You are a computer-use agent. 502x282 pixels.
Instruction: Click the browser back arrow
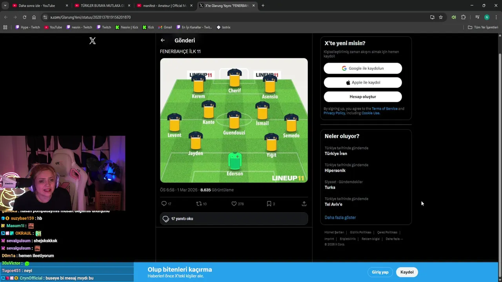pyautogui.click(x=5, y=17)
